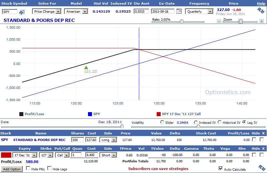Open the Strike 127 dropdown

[x=46, y=155]
